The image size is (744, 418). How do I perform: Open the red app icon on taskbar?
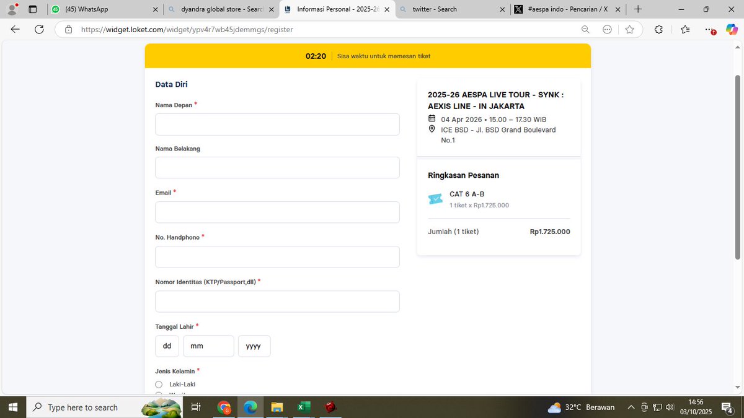point(330,407)
